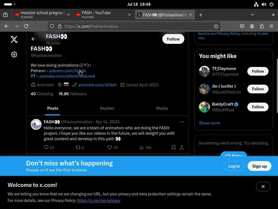The width and height of the screenshot is (278, 209).
Task: Click the Jul 18 18:48 clock
Action: point(139,4)
